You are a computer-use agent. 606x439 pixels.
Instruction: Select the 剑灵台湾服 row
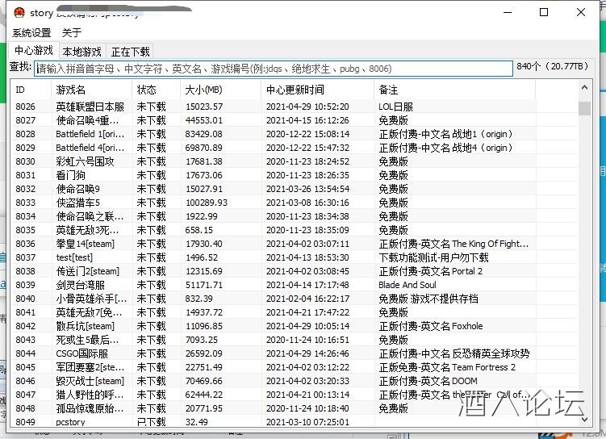click(x=81, y=285)
